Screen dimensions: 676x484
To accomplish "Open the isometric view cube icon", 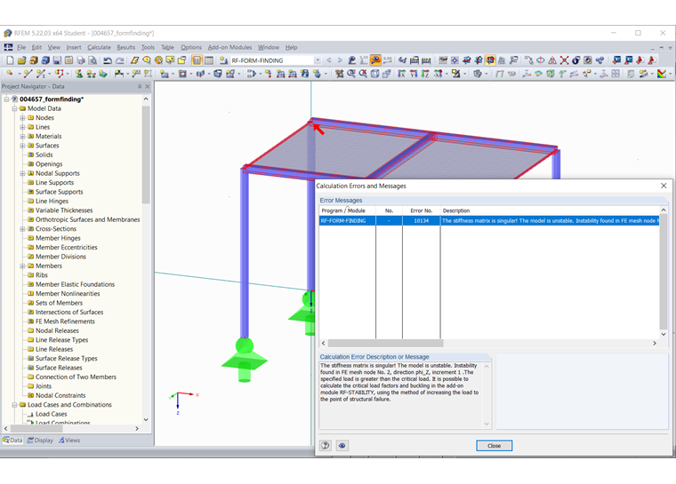I will pos(374,74).
